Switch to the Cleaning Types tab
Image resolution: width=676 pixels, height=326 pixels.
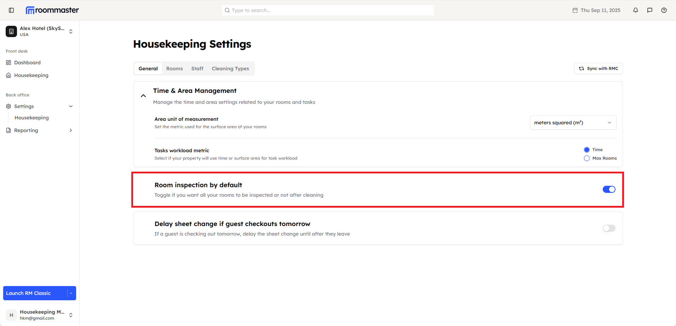pos(230,69)
